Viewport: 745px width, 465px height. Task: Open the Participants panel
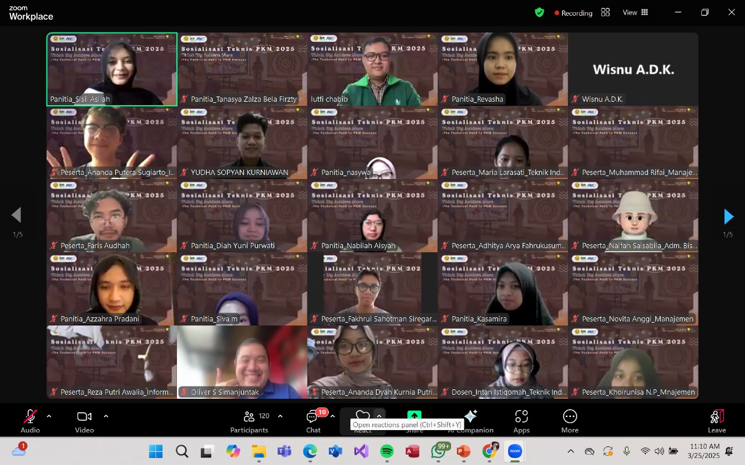(249, 421)
